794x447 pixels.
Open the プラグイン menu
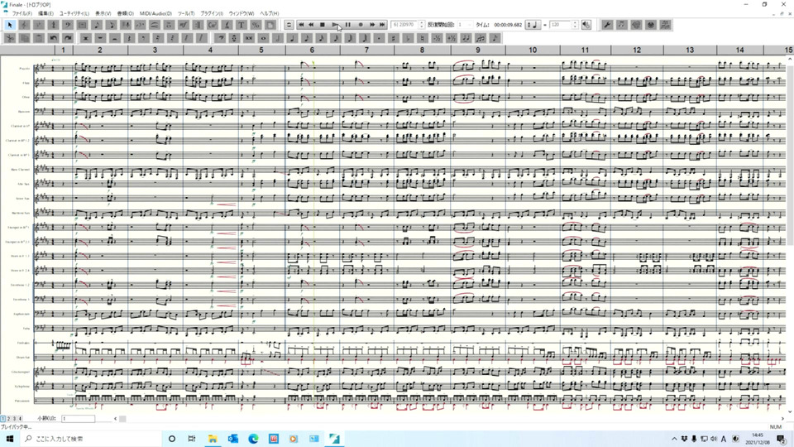pos(212,14)
